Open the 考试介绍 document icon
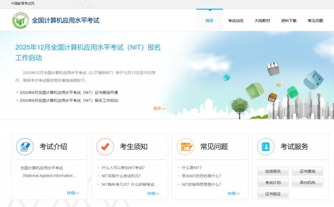 [25, 147]
